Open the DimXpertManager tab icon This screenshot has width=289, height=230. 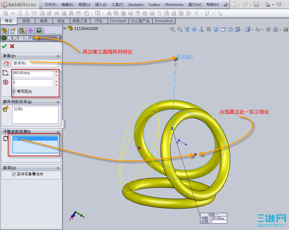[x=31, y=31]
